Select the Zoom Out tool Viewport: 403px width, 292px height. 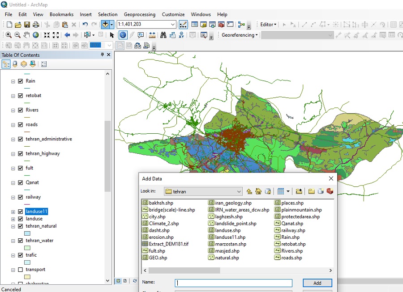17,35
